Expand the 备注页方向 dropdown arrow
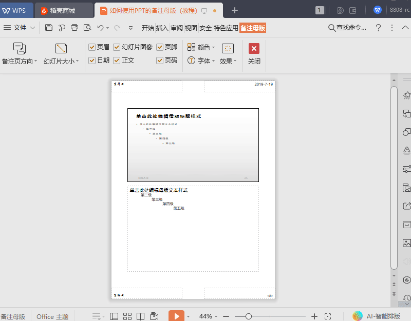 click(35, 61)
